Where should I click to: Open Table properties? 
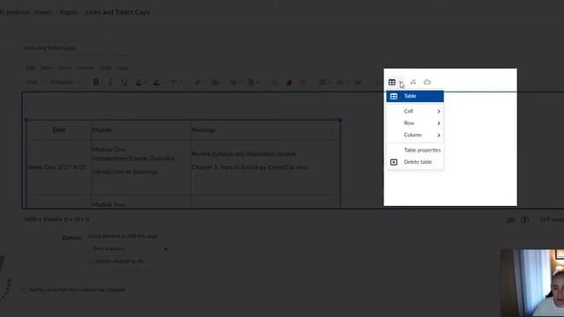click(415, 151)
